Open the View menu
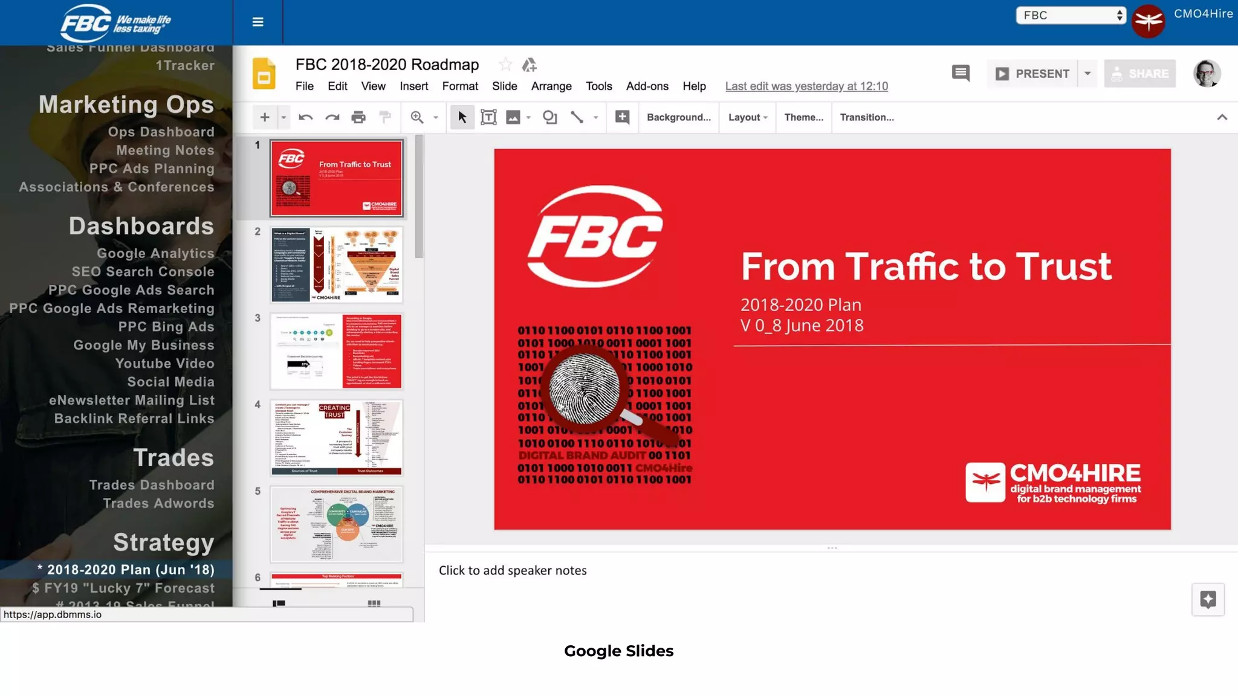The image size is (1238, 696). 373,86
